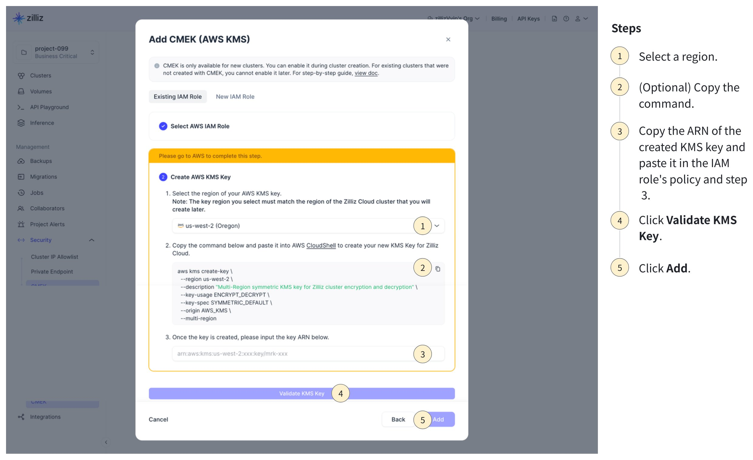
Task: Click the Clusters sidebar icon
Action: [x=21, y=76]
